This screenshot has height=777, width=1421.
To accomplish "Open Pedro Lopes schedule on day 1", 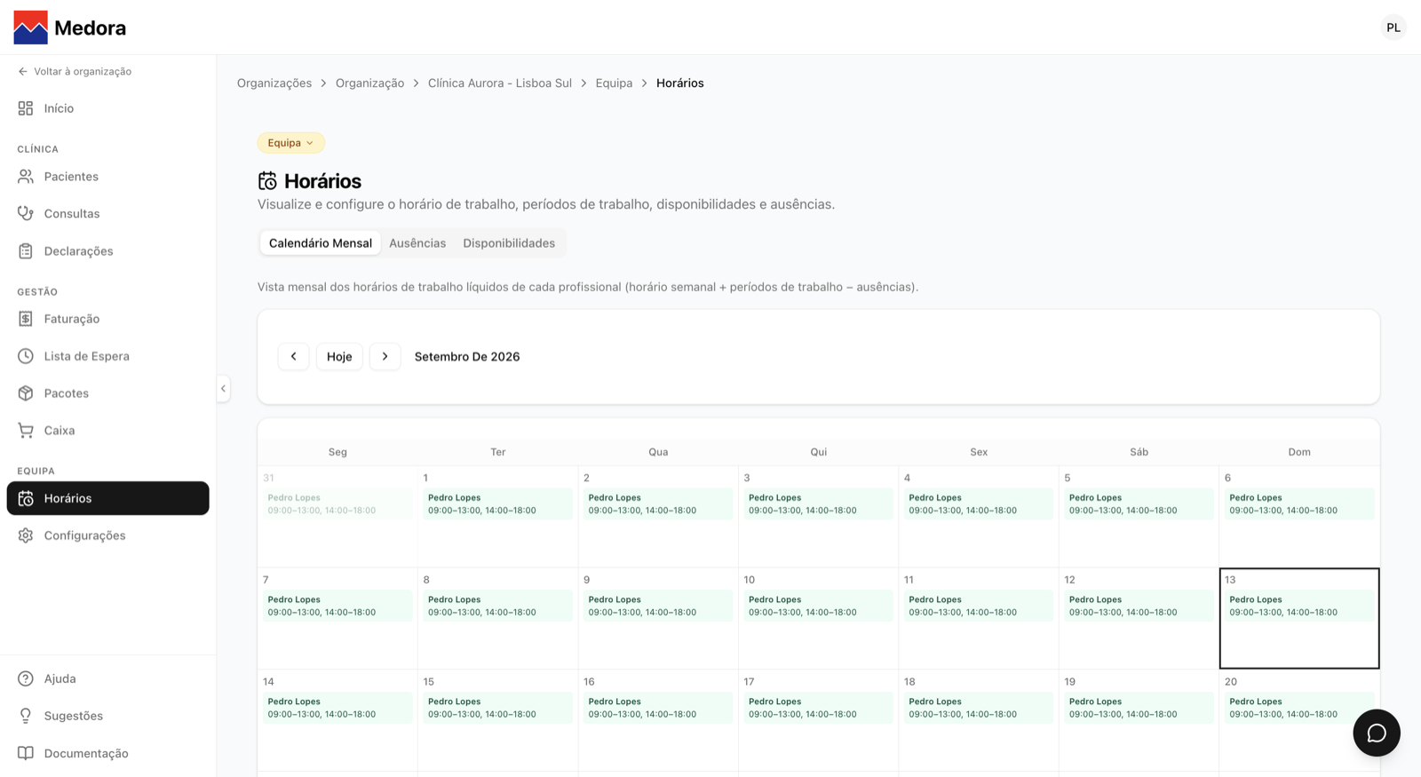I will [x=497, y=503].
